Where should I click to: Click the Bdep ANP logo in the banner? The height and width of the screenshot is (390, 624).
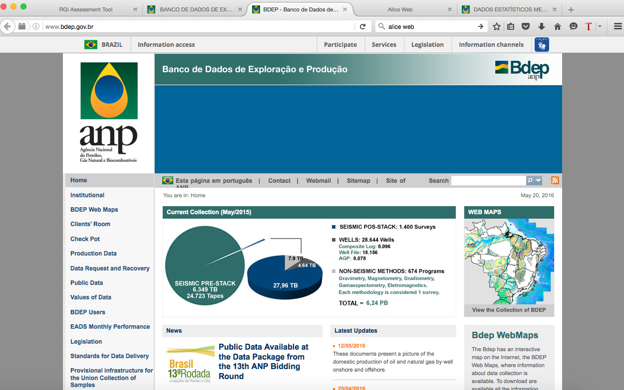click(522, 70)
